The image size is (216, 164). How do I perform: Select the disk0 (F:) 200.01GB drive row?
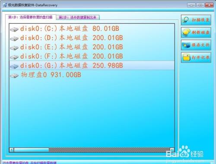(92, 56)
